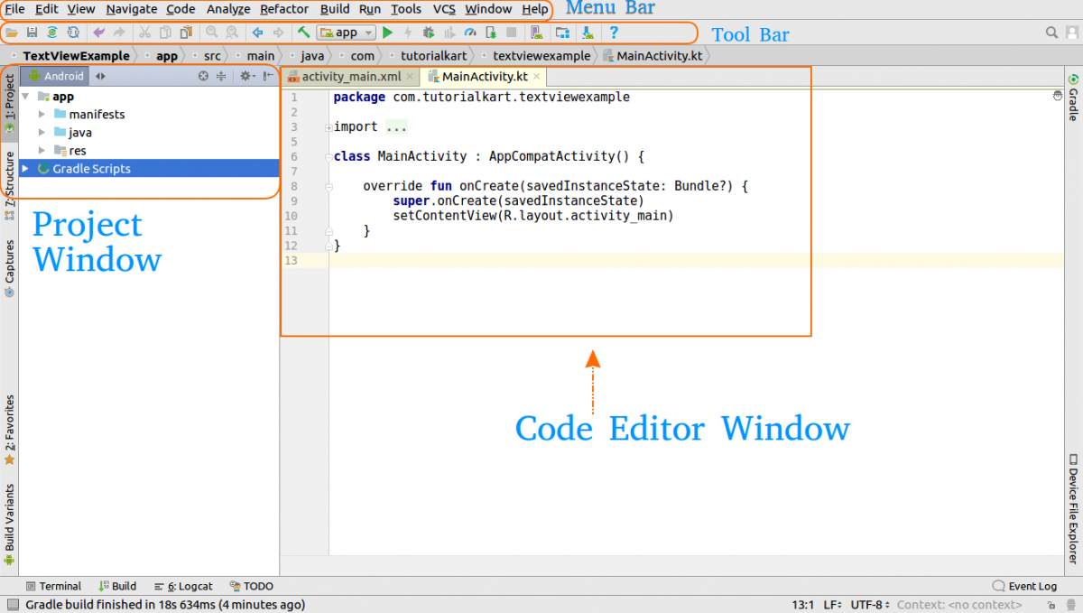Click the UTF-8 encoding indicator in status bar
The image size is (1083, 613).
868,604
